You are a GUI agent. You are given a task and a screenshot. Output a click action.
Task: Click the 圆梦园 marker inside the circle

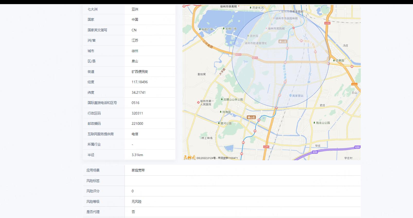coord(248,36)
